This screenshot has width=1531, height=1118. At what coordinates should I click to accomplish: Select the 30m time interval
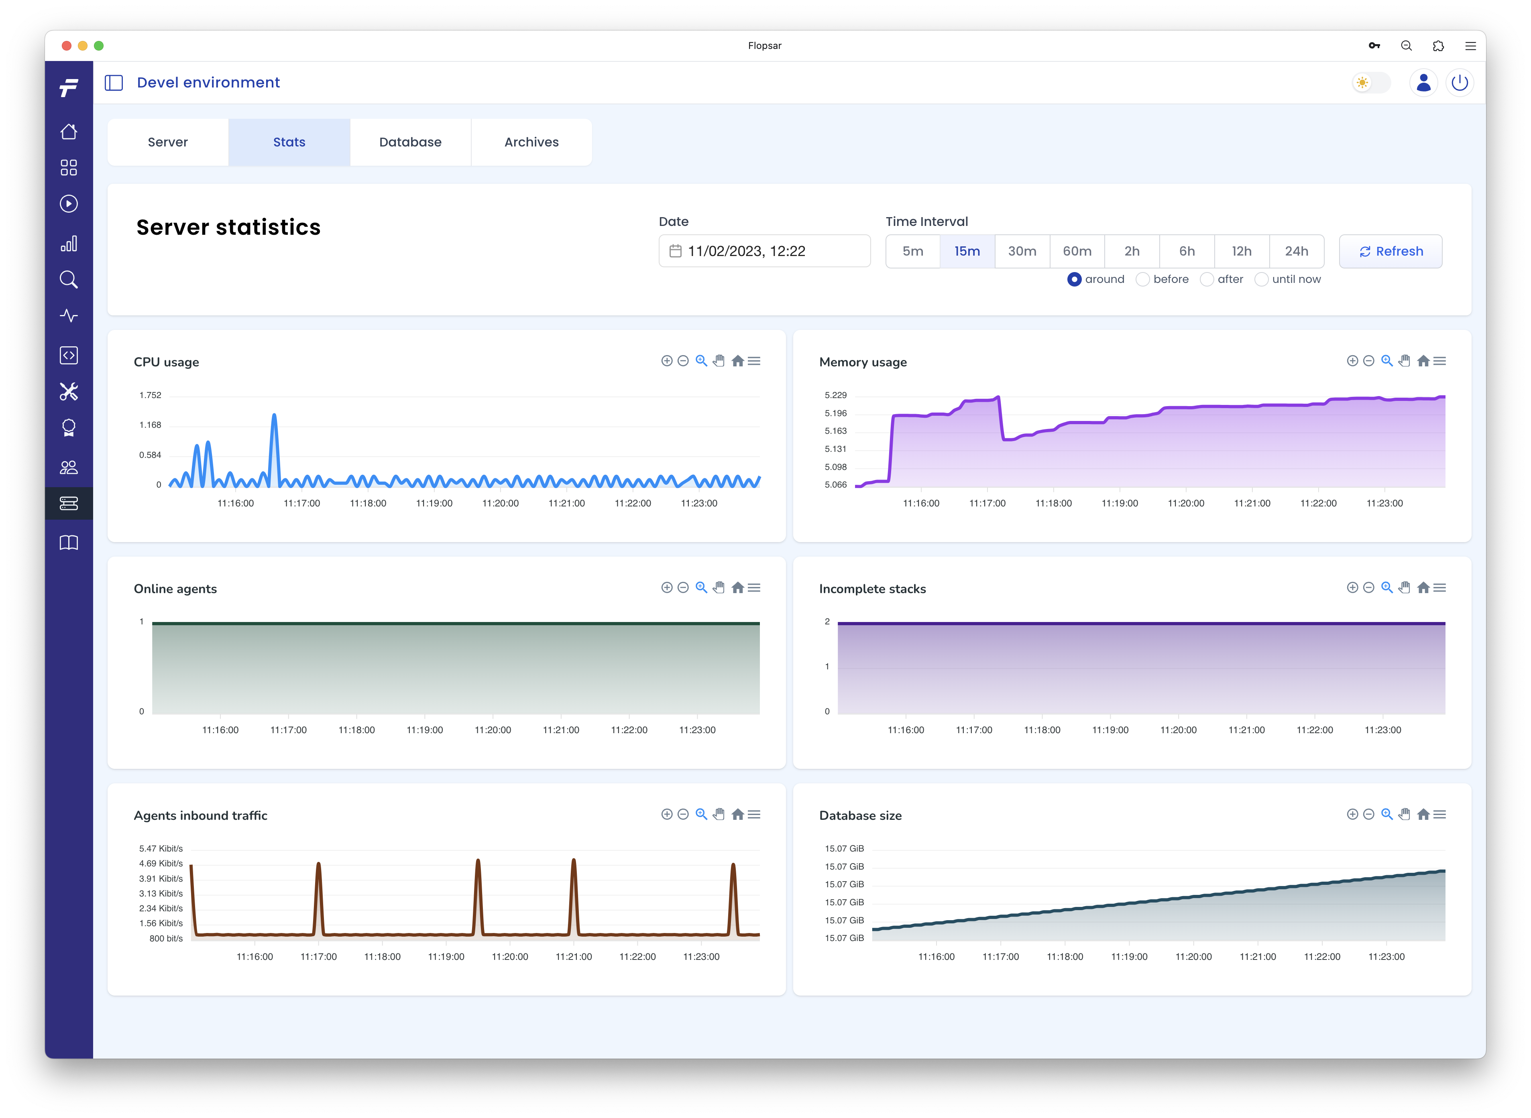[x=1021, y=251]
